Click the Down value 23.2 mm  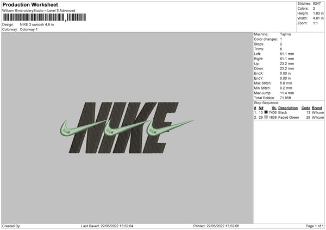[287, 68]
